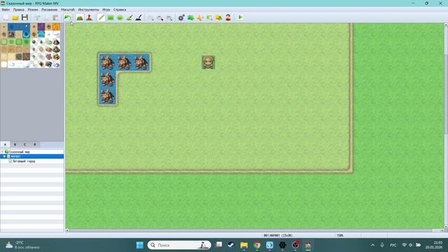Click the Undo arrow icon
The width and height of the screenshot is (448, 252).
[67, 17]
